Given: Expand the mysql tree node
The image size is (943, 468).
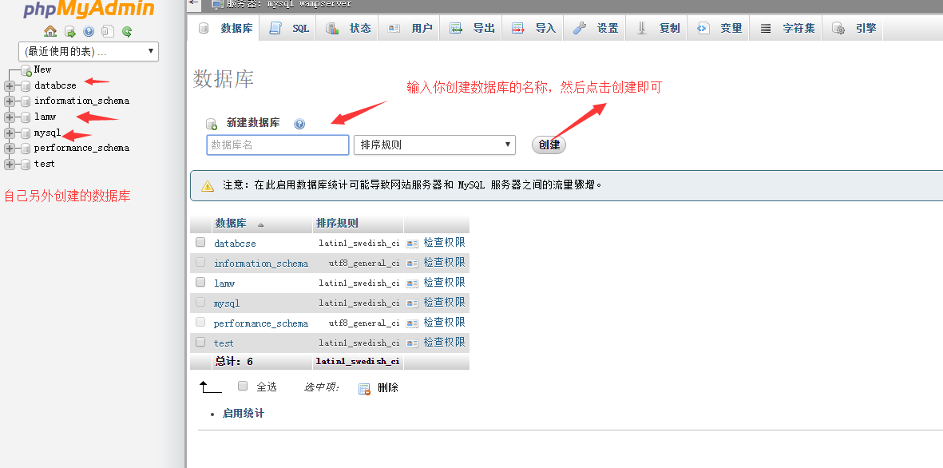Looking at the screenshot, I should tap(9, 133).
